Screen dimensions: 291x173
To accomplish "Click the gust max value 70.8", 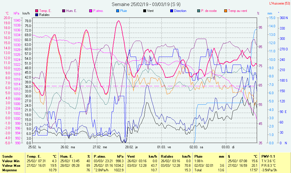I will pyautogui.click(x=188, y=165).
